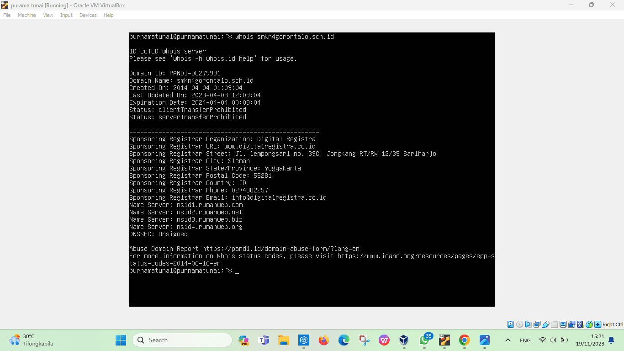This screenshot has height=351, width=624.
Task: Click the DNSSEC: Unsigned line
Action: 159,234
